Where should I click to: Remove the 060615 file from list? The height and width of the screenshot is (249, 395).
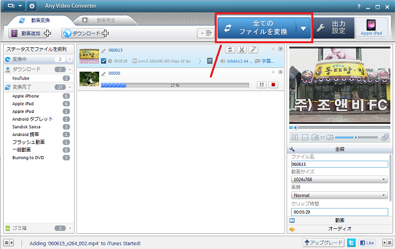pyautogui.click(x=280, y=49)
